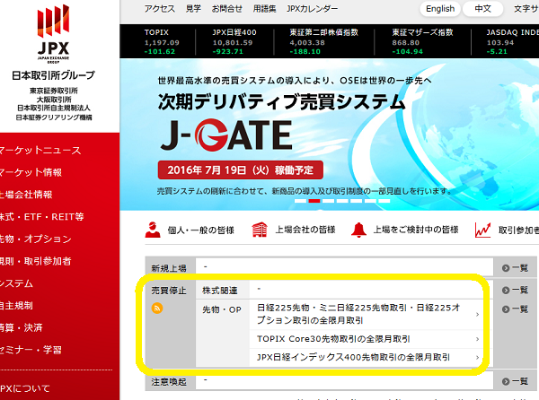Click the chart icon for 取引参加者
This screenshot has height=400, width=539.
click(482, 230)
